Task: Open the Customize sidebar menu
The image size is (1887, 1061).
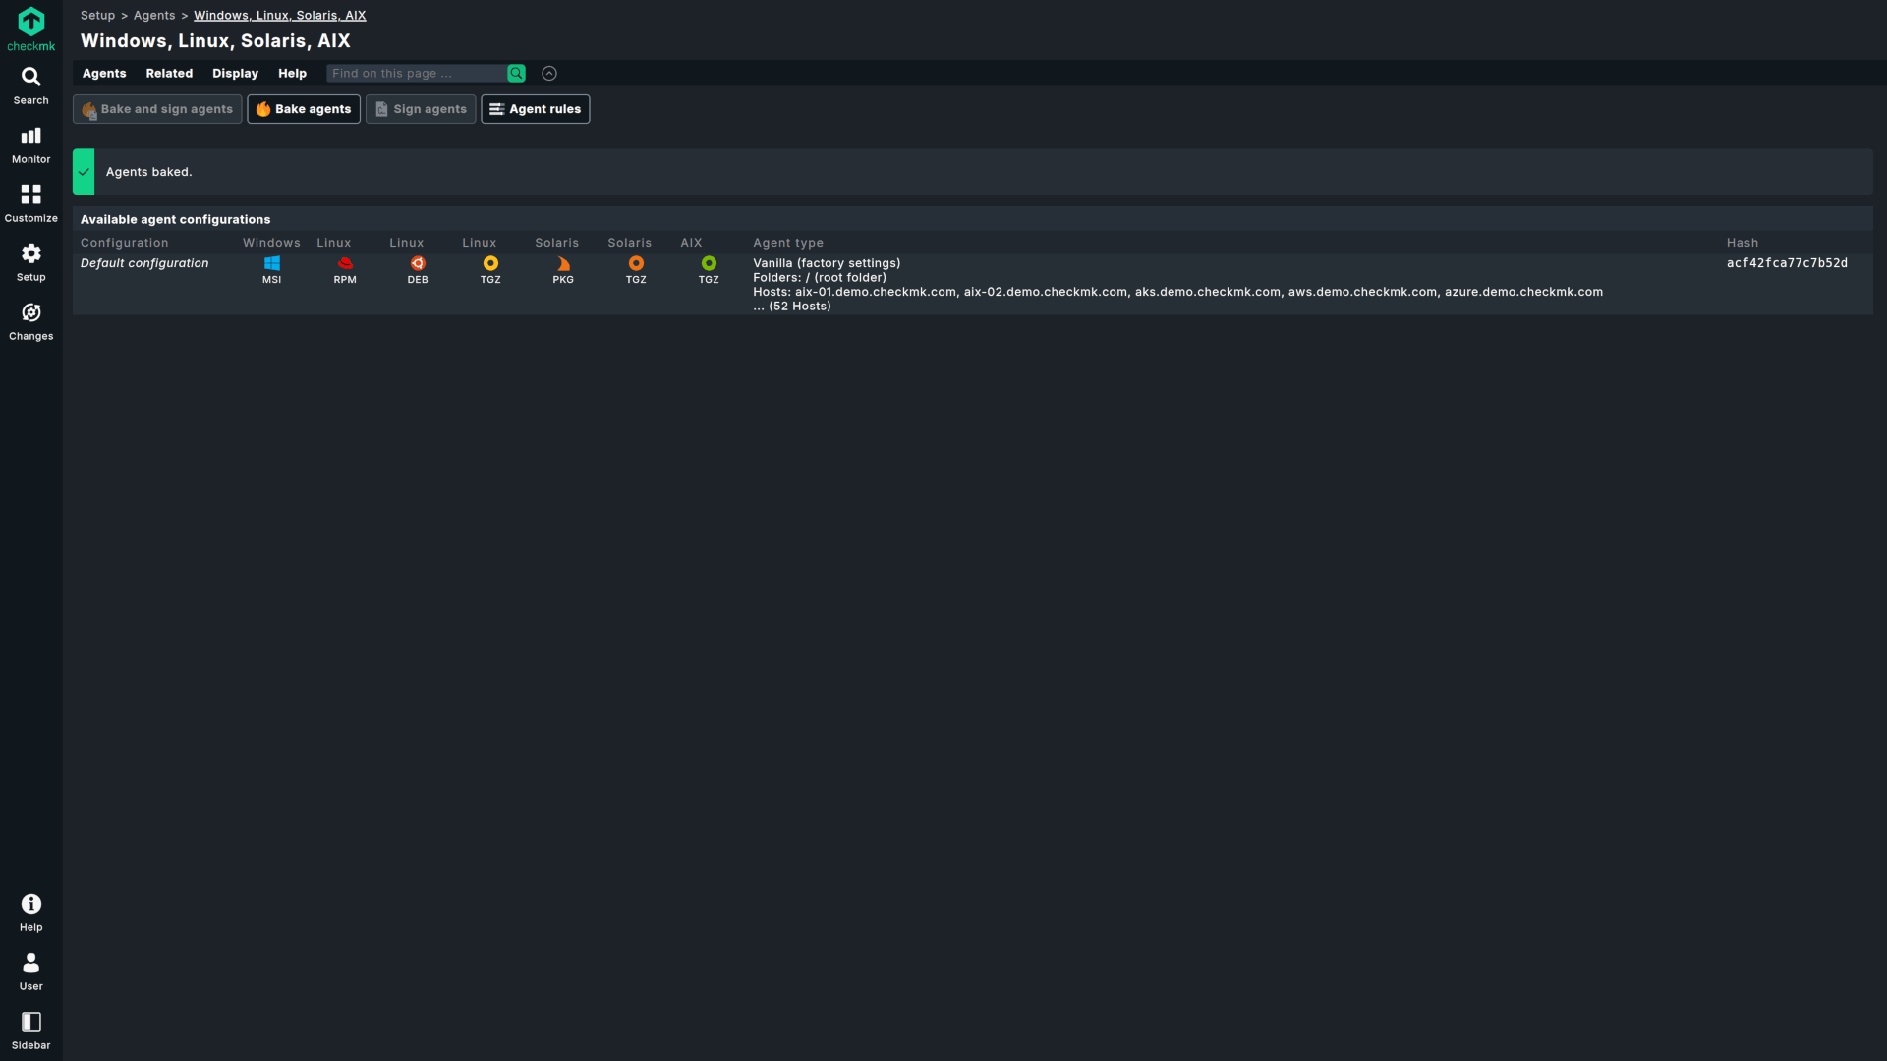Action: [x=30, y=203]
